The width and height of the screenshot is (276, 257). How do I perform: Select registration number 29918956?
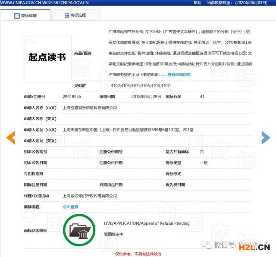coord(72,97)
